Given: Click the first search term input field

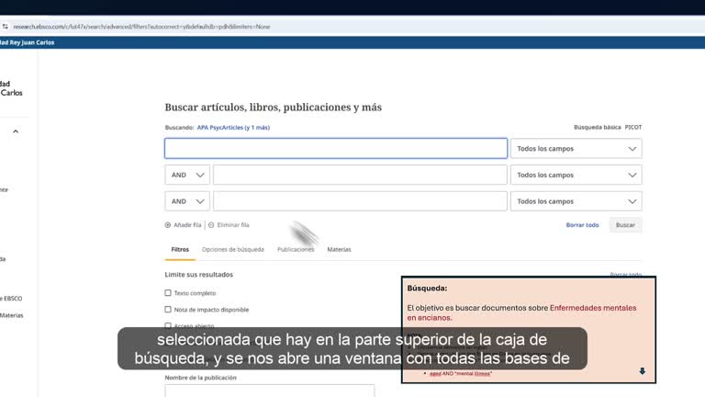Looking at the screenshot, I should click(336, 149).
